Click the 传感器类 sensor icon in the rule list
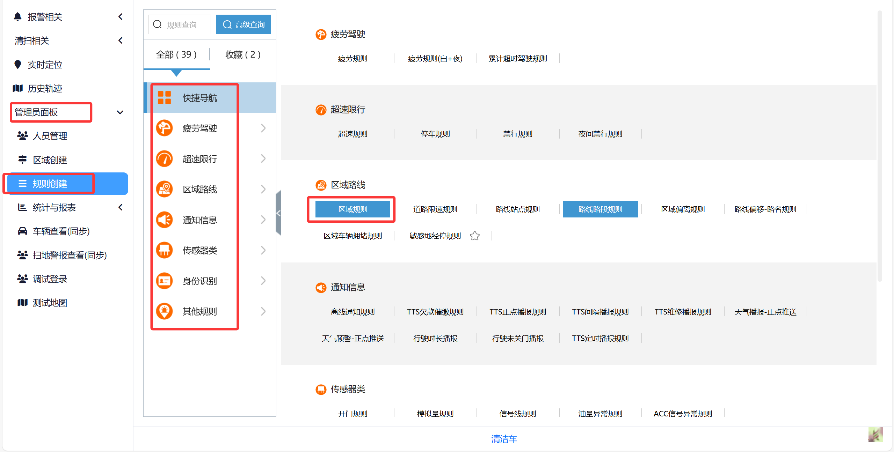Screen dimensions: 894x452 164,250
